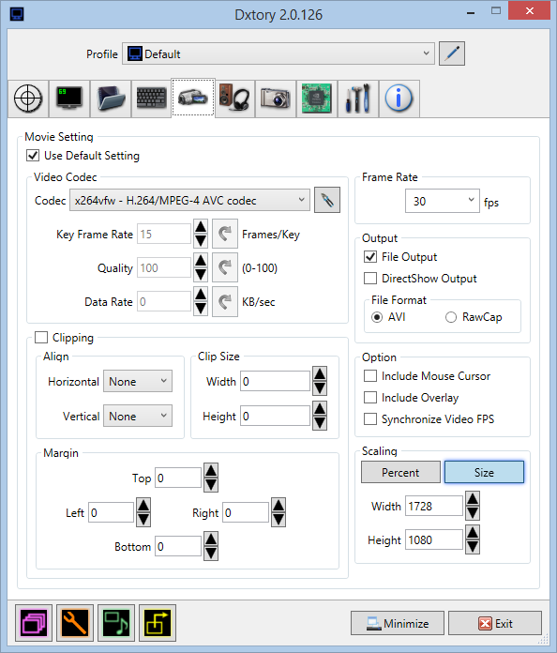Reset Data Rate with its arrow icon
This screenshot has width=557, height=653.
(225, 301)
